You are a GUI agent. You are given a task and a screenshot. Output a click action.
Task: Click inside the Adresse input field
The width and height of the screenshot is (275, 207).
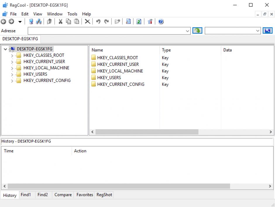coord(106,31)
